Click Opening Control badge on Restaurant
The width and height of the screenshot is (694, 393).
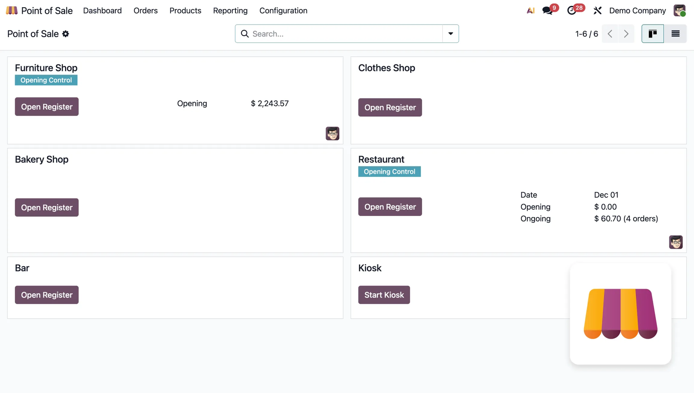389,172
